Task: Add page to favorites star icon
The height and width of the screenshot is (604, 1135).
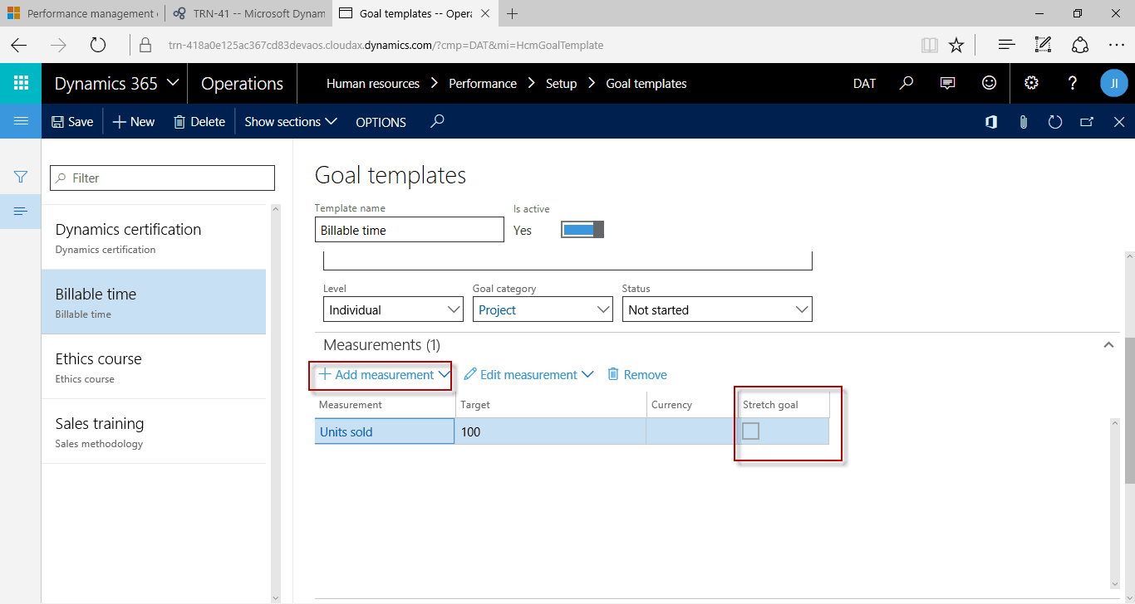Action: pyautogui.click(x=956, y=45)
